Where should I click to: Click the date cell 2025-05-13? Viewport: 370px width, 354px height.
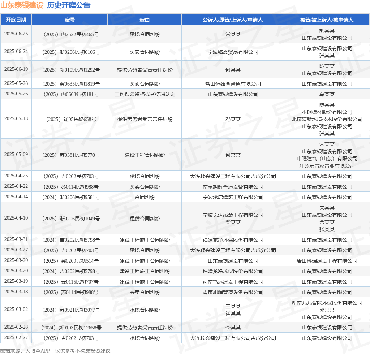16,118
